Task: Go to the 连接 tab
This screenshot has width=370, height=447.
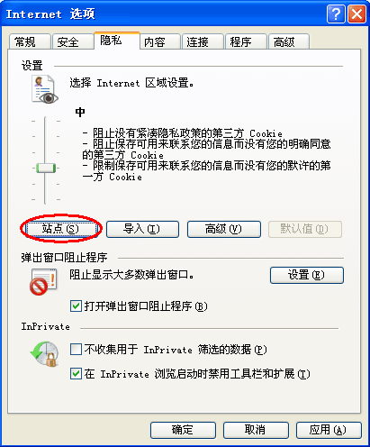Action: click(x=203, y=41)
